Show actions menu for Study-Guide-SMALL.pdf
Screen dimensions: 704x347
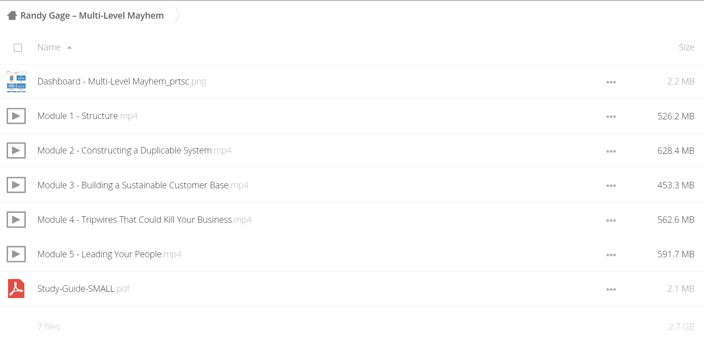coord(611,289)
